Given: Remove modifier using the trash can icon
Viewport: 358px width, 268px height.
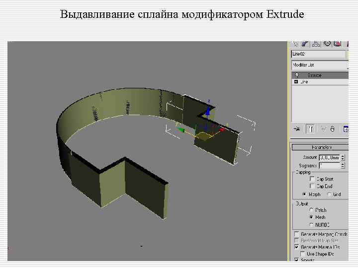Looking at the screenshot, I should (x=333, y=129).
